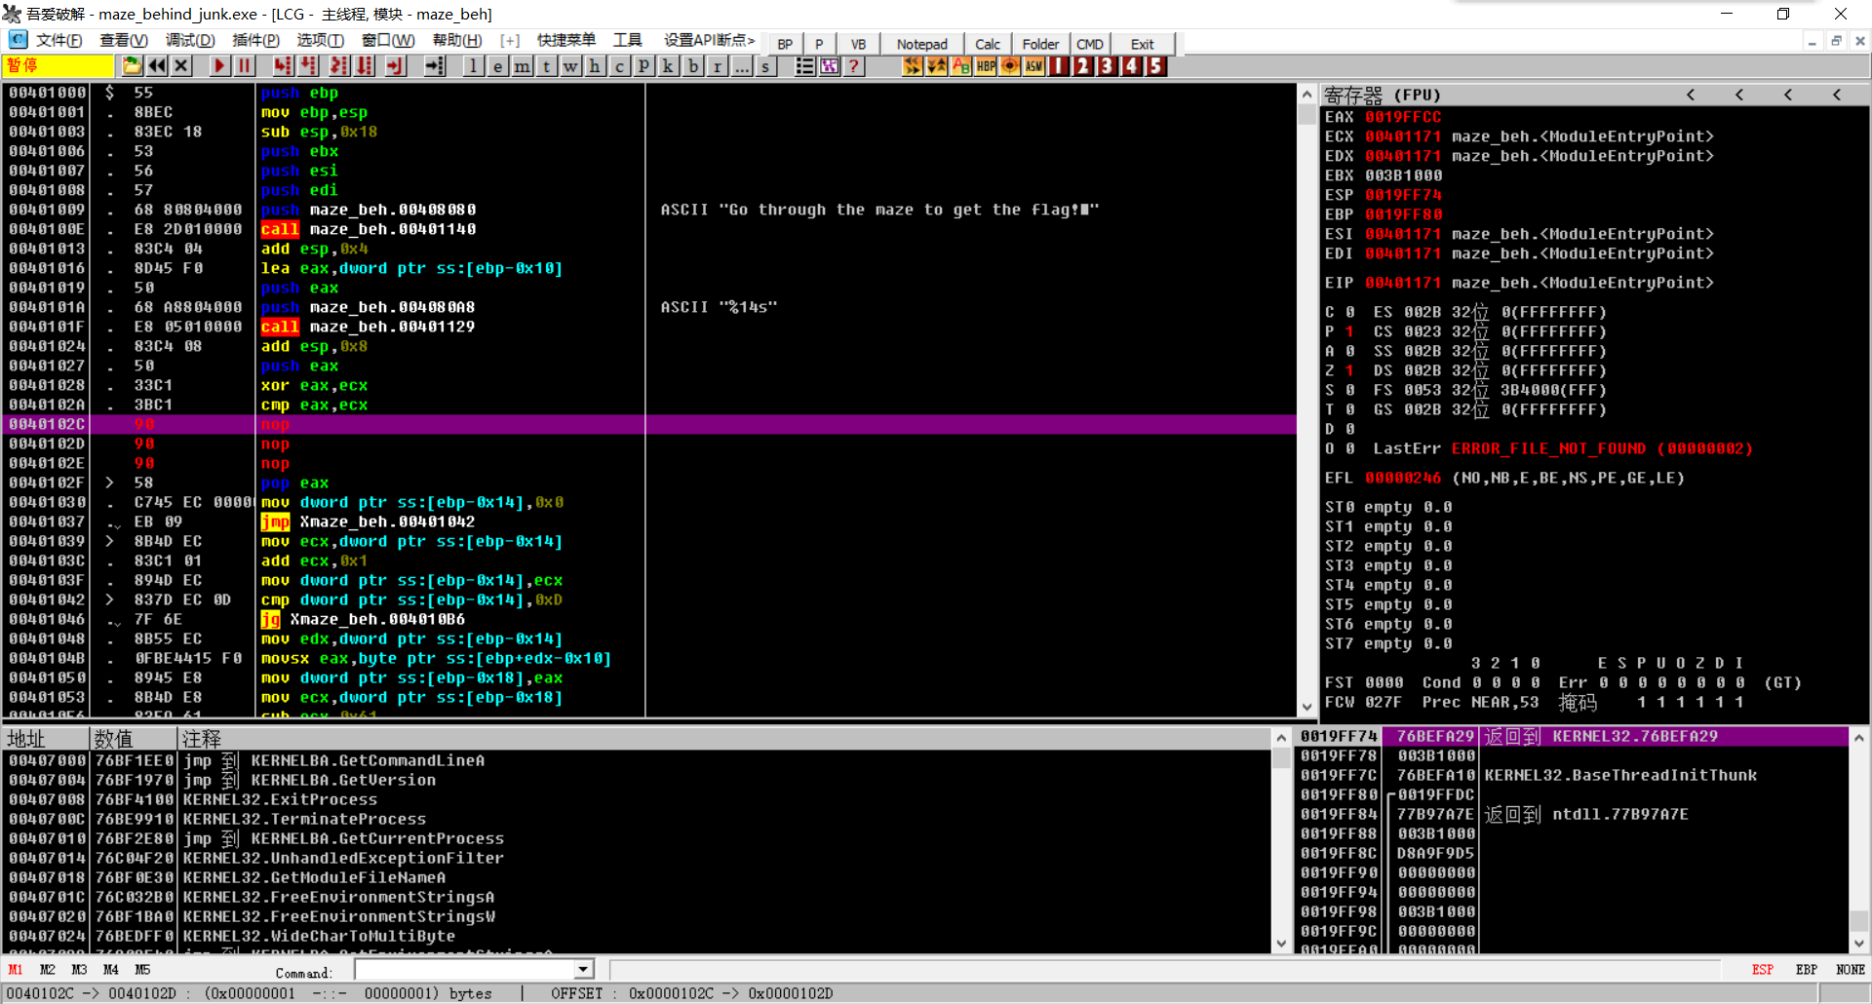The height and width of the screenshot is (1004, 1872).
Task: Click the orange double-arrows plugin icon
Action: coord(912,65)
